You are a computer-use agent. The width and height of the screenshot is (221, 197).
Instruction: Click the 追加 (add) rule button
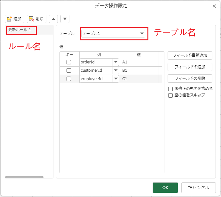pyautogui.click(x=15, y=19)
